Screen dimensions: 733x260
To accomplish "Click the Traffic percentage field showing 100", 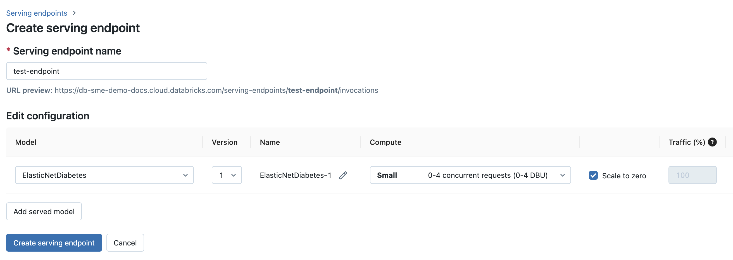I will click(x=692, y=175).
